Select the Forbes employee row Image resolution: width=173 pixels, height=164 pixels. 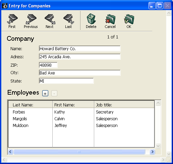[x=81, y=112]
